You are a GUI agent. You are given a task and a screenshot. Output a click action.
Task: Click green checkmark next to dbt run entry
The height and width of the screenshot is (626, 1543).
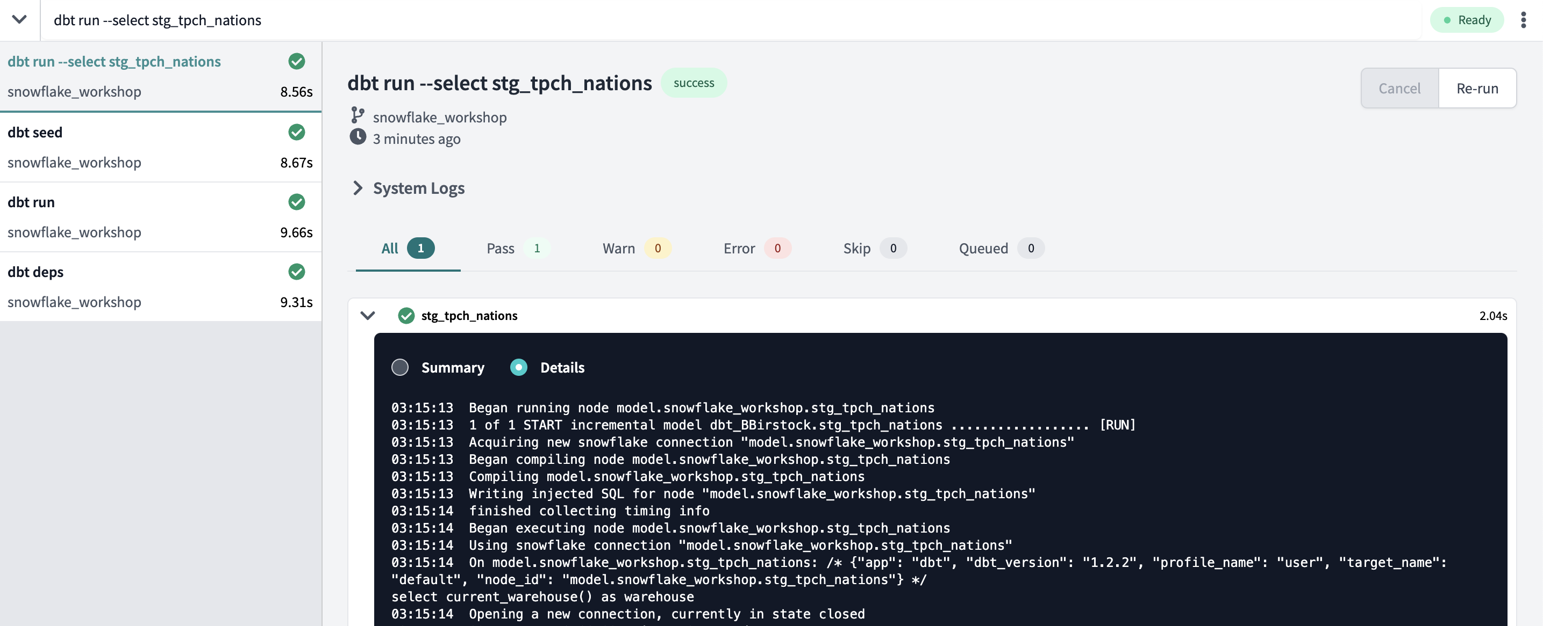(296, 202)
